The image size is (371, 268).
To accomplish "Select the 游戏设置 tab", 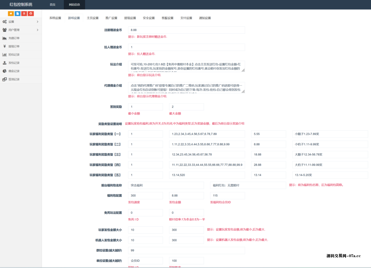I will click(74, 18).
